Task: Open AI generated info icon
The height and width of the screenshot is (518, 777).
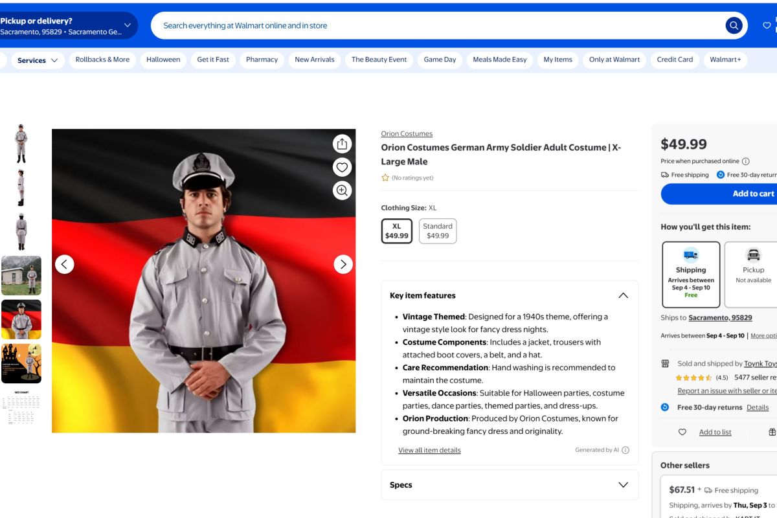Action: tap(625, 450)
